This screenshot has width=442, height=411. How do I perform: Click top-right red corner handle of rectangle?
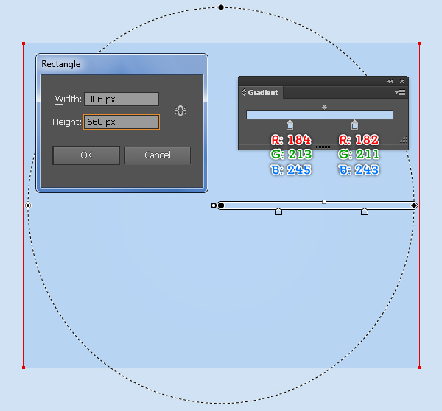pos(419,43)
